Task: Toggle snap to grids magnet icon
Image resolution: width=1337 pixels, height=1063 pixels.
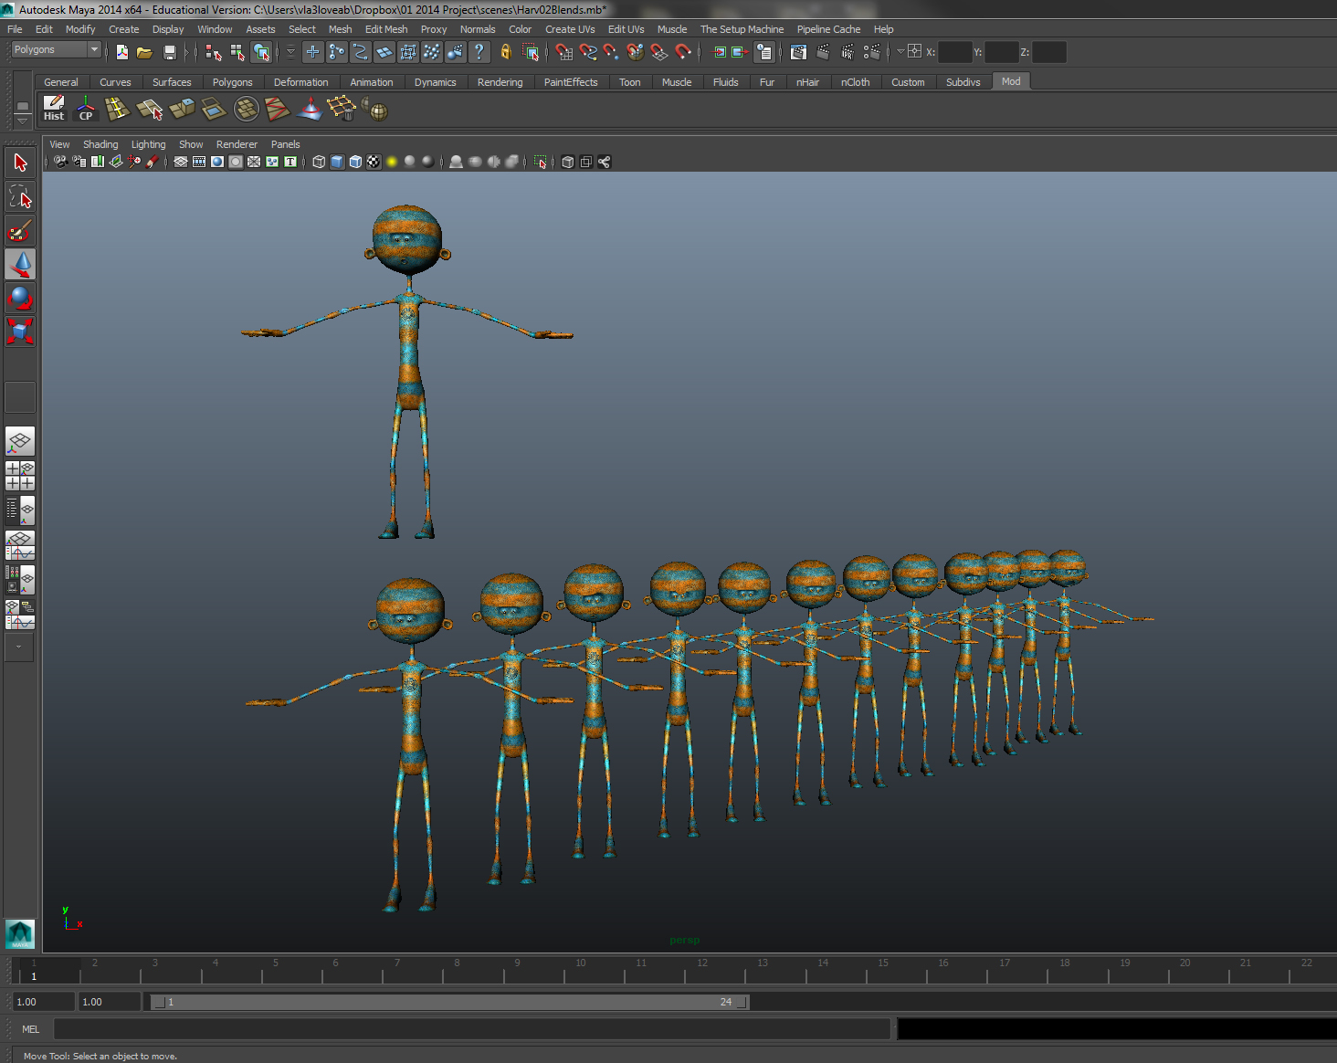Action: [564, 52]
